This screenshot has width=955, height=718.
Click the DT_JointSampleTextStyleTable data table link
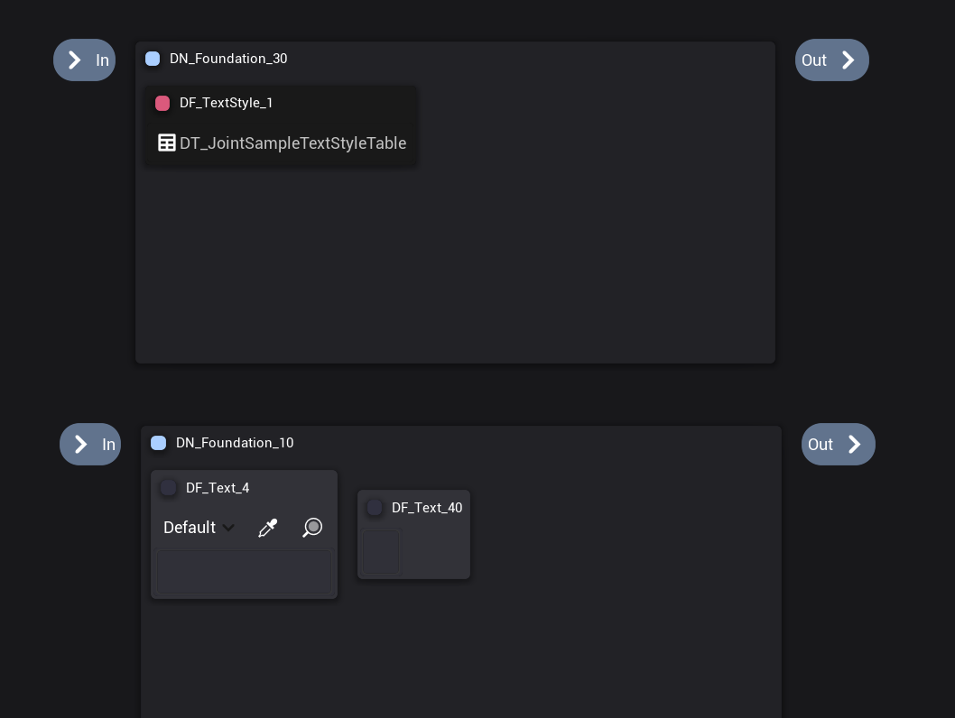(292, 143)
